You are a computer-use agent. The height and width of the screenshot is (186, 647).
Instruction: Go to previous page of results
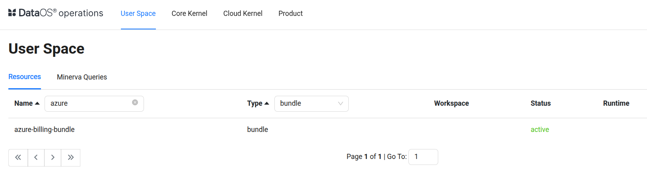point(36,157)
